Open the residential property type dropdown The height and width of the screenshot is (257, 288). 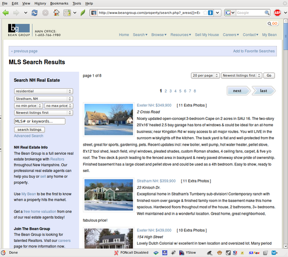(43, 92)
